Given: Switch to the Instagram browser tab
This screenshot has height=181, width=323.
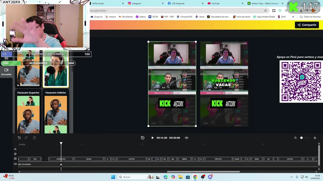Looking at the screenshot, I should (x=145, y=4).
